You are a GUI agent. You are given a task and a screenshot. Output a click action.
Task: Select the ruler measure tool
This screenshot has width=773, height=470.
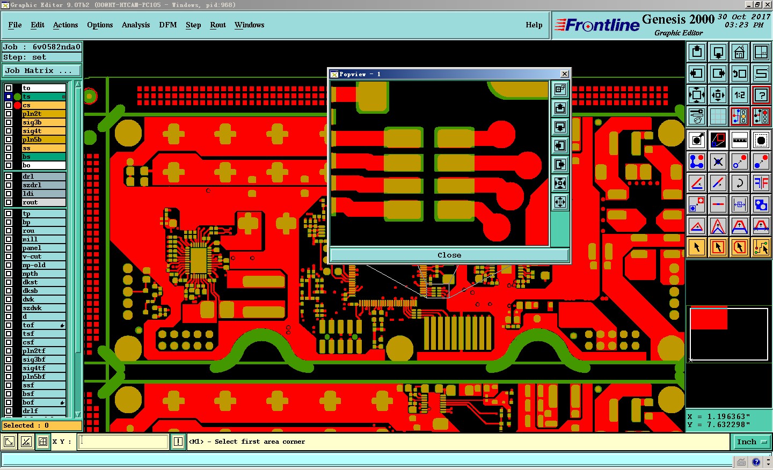[740, 141]
